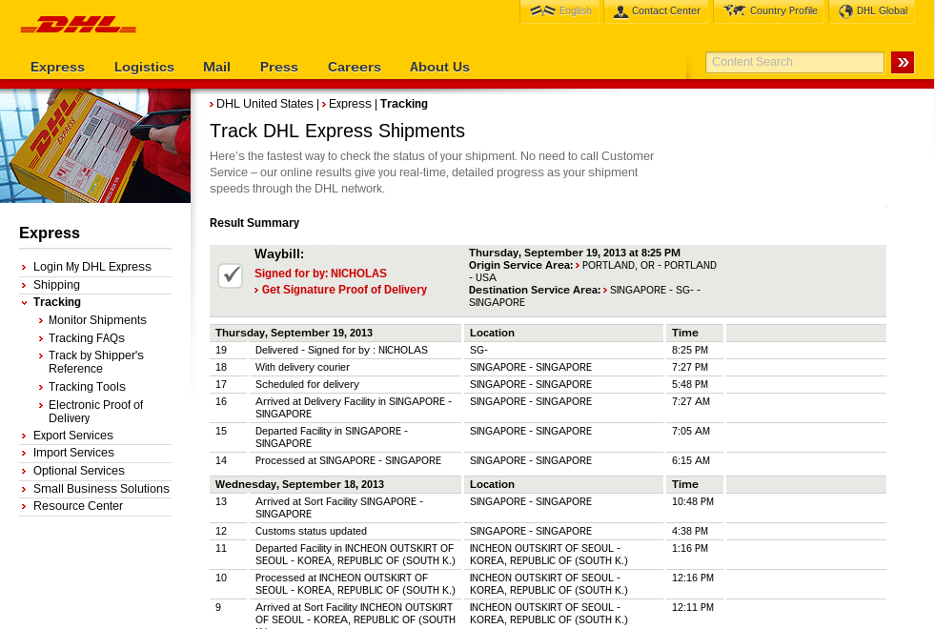Follow the Tracking FAQs link
Screen dimensions: 935x629
87,337
